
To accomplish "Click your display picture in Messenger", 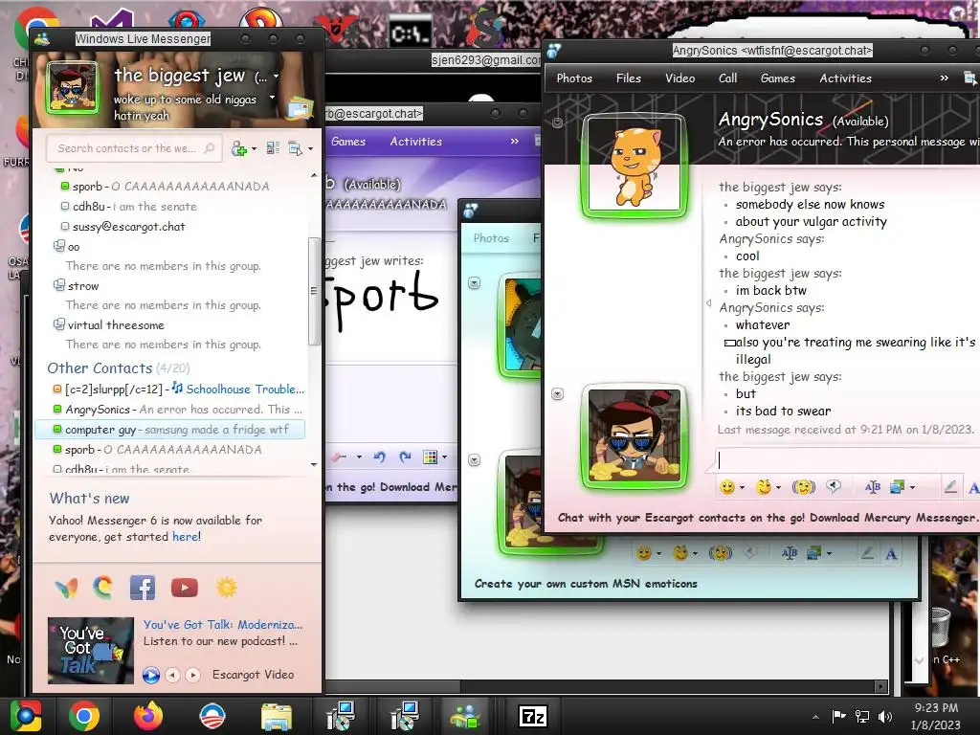I will 74,87.
